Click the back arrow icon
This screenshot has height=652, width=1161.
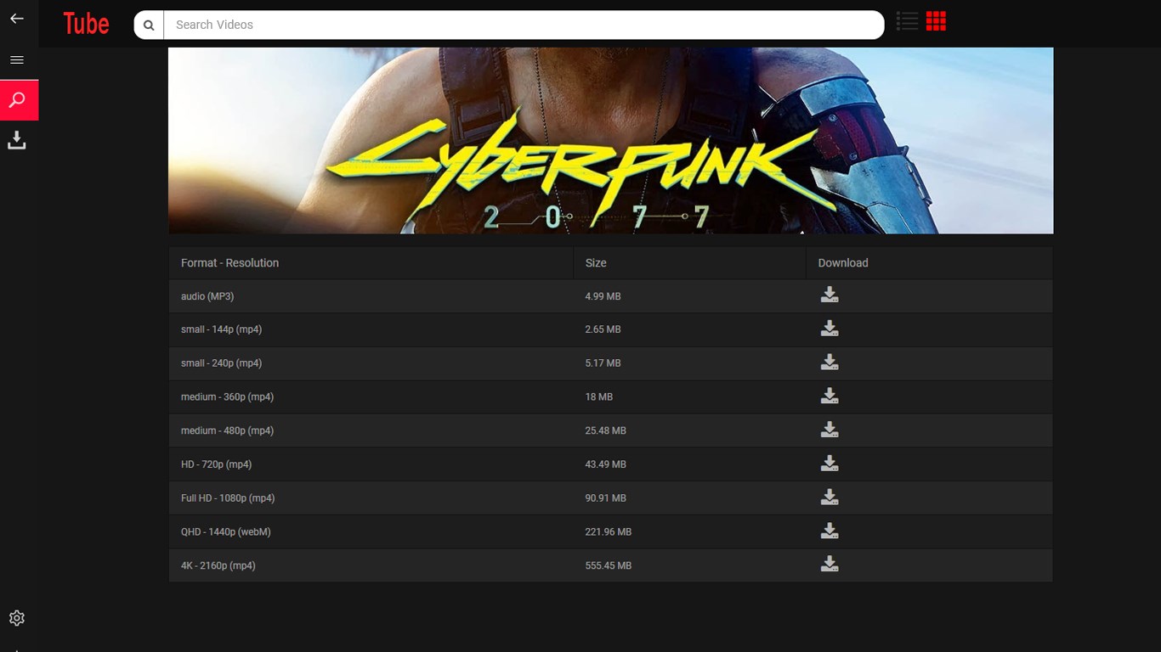(17, 18)
